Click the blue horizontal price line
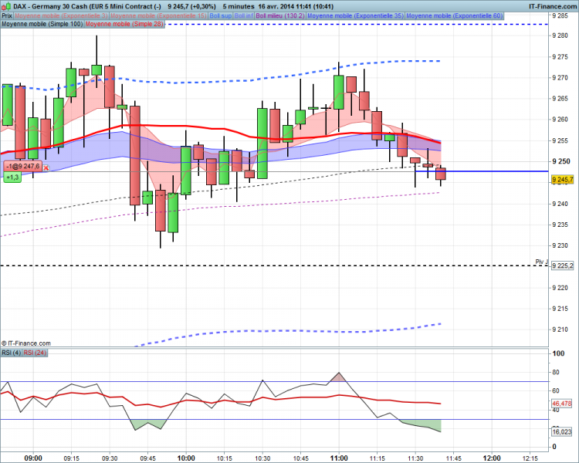 pos(482,171)
